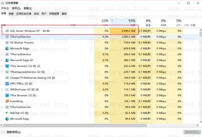
Task: Select the WXWork.exe process icon
Action: click(7, 89)
